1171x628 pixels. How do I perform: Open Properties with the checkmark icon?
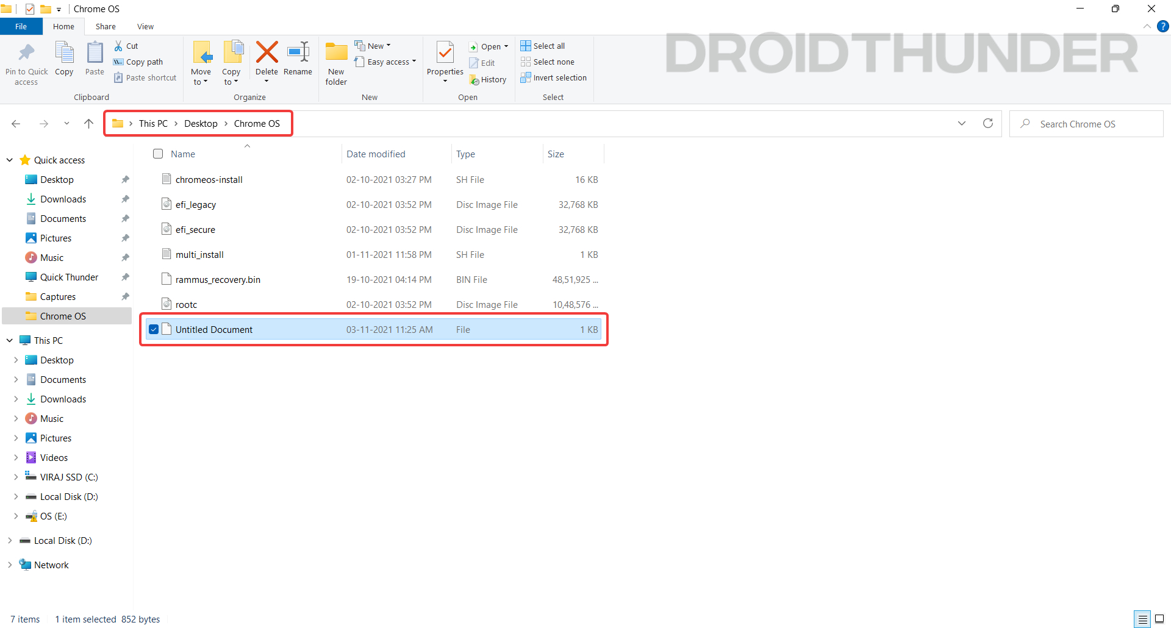click(x=445, y=52)
